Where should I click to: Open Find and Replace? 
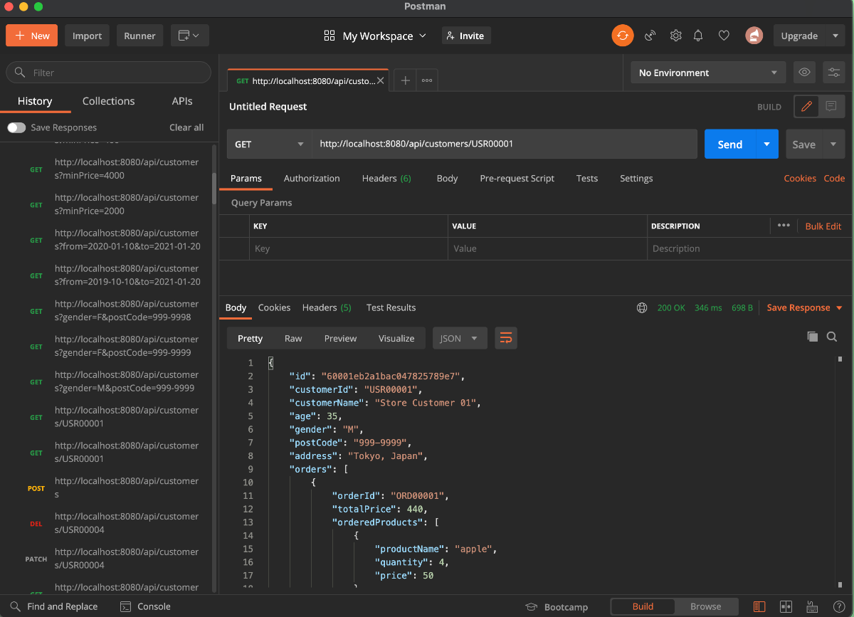coord(53,606)
